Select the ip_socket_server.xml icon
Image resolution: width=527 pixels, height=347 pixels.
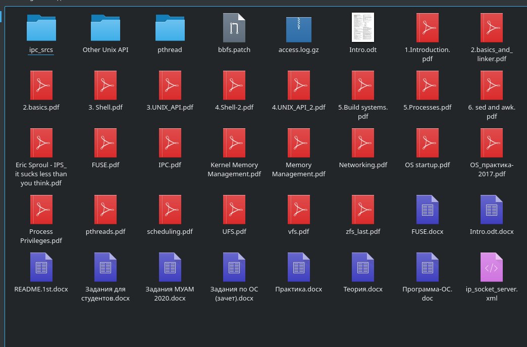tap(492, 267)
